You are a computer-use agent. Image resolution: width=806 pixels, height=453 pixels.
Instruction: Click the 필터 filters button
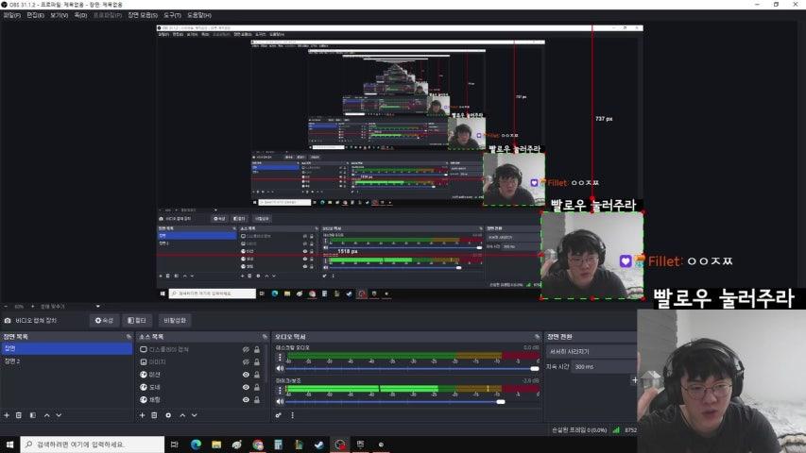(137, 321)
